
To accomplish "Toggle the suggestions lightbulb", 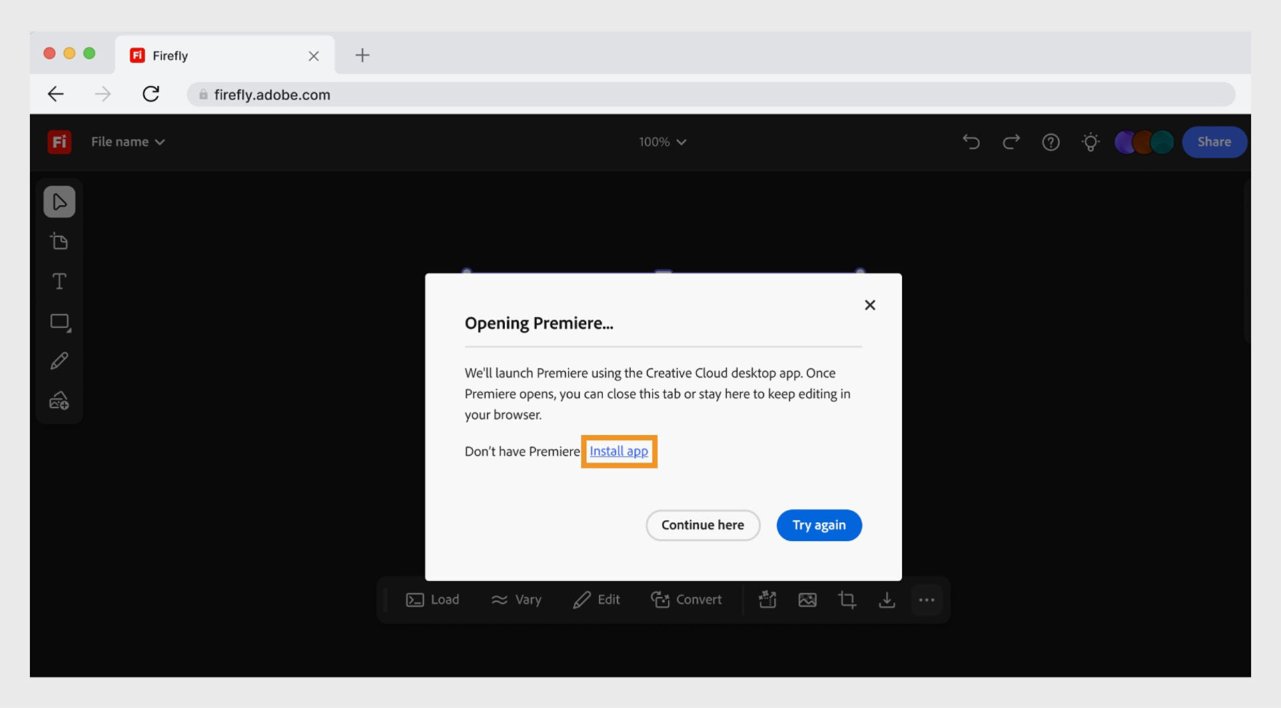I will tap(1091, 141).
